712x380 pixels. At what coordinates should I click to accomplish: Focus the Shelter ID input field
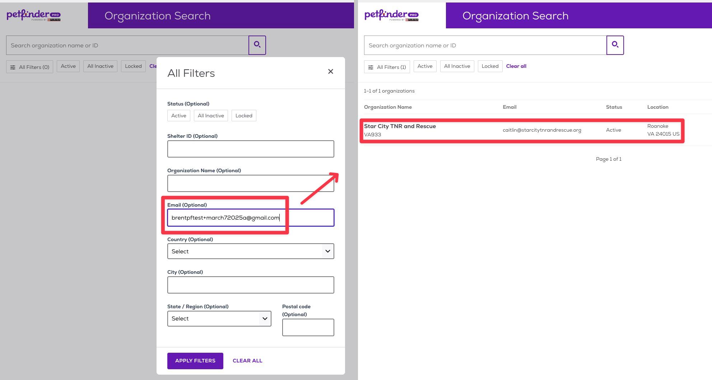click(250, 149)
